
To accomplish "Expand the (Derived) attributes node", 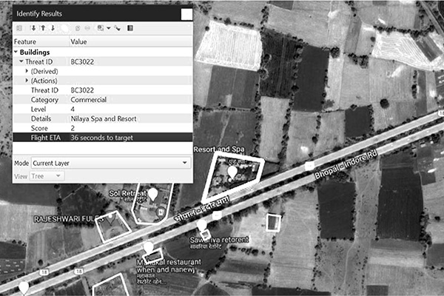I will 27,71.
